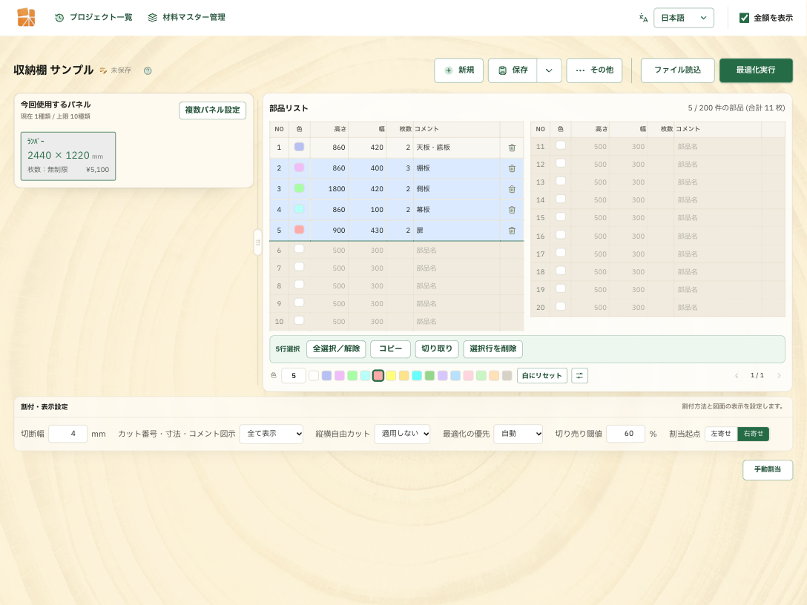Screen dimensions: 807x605
Task: Open the 縦横自由カット 適用しない dropdown
Action: click(403, 434)
